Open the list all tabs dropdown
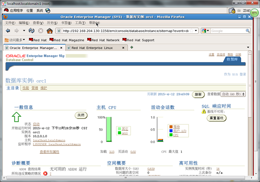 (x=248, y=47)
